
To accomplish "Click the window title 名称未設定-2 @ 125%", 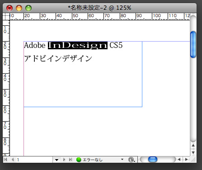I will 99,8.
